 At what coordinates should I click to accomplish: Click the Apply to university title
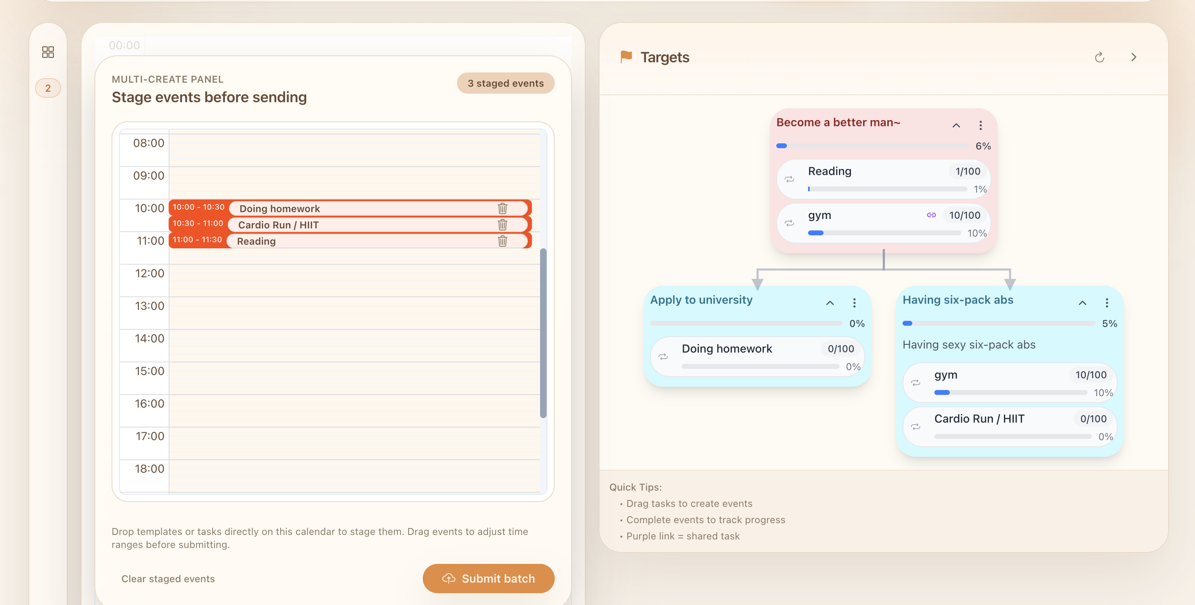(x=701, y=300)
